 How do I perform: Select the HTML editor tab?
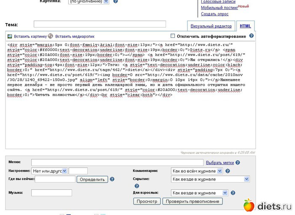pos(245,26)
